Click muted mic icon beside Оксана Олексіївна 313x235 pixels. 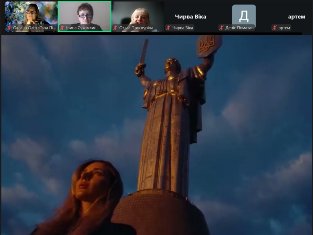point(9,28)
